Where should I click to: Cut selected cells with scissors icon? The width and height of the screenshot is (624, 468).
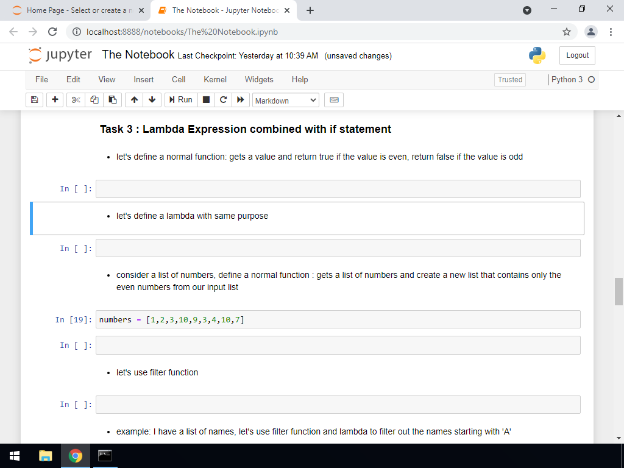click(76, 100)
